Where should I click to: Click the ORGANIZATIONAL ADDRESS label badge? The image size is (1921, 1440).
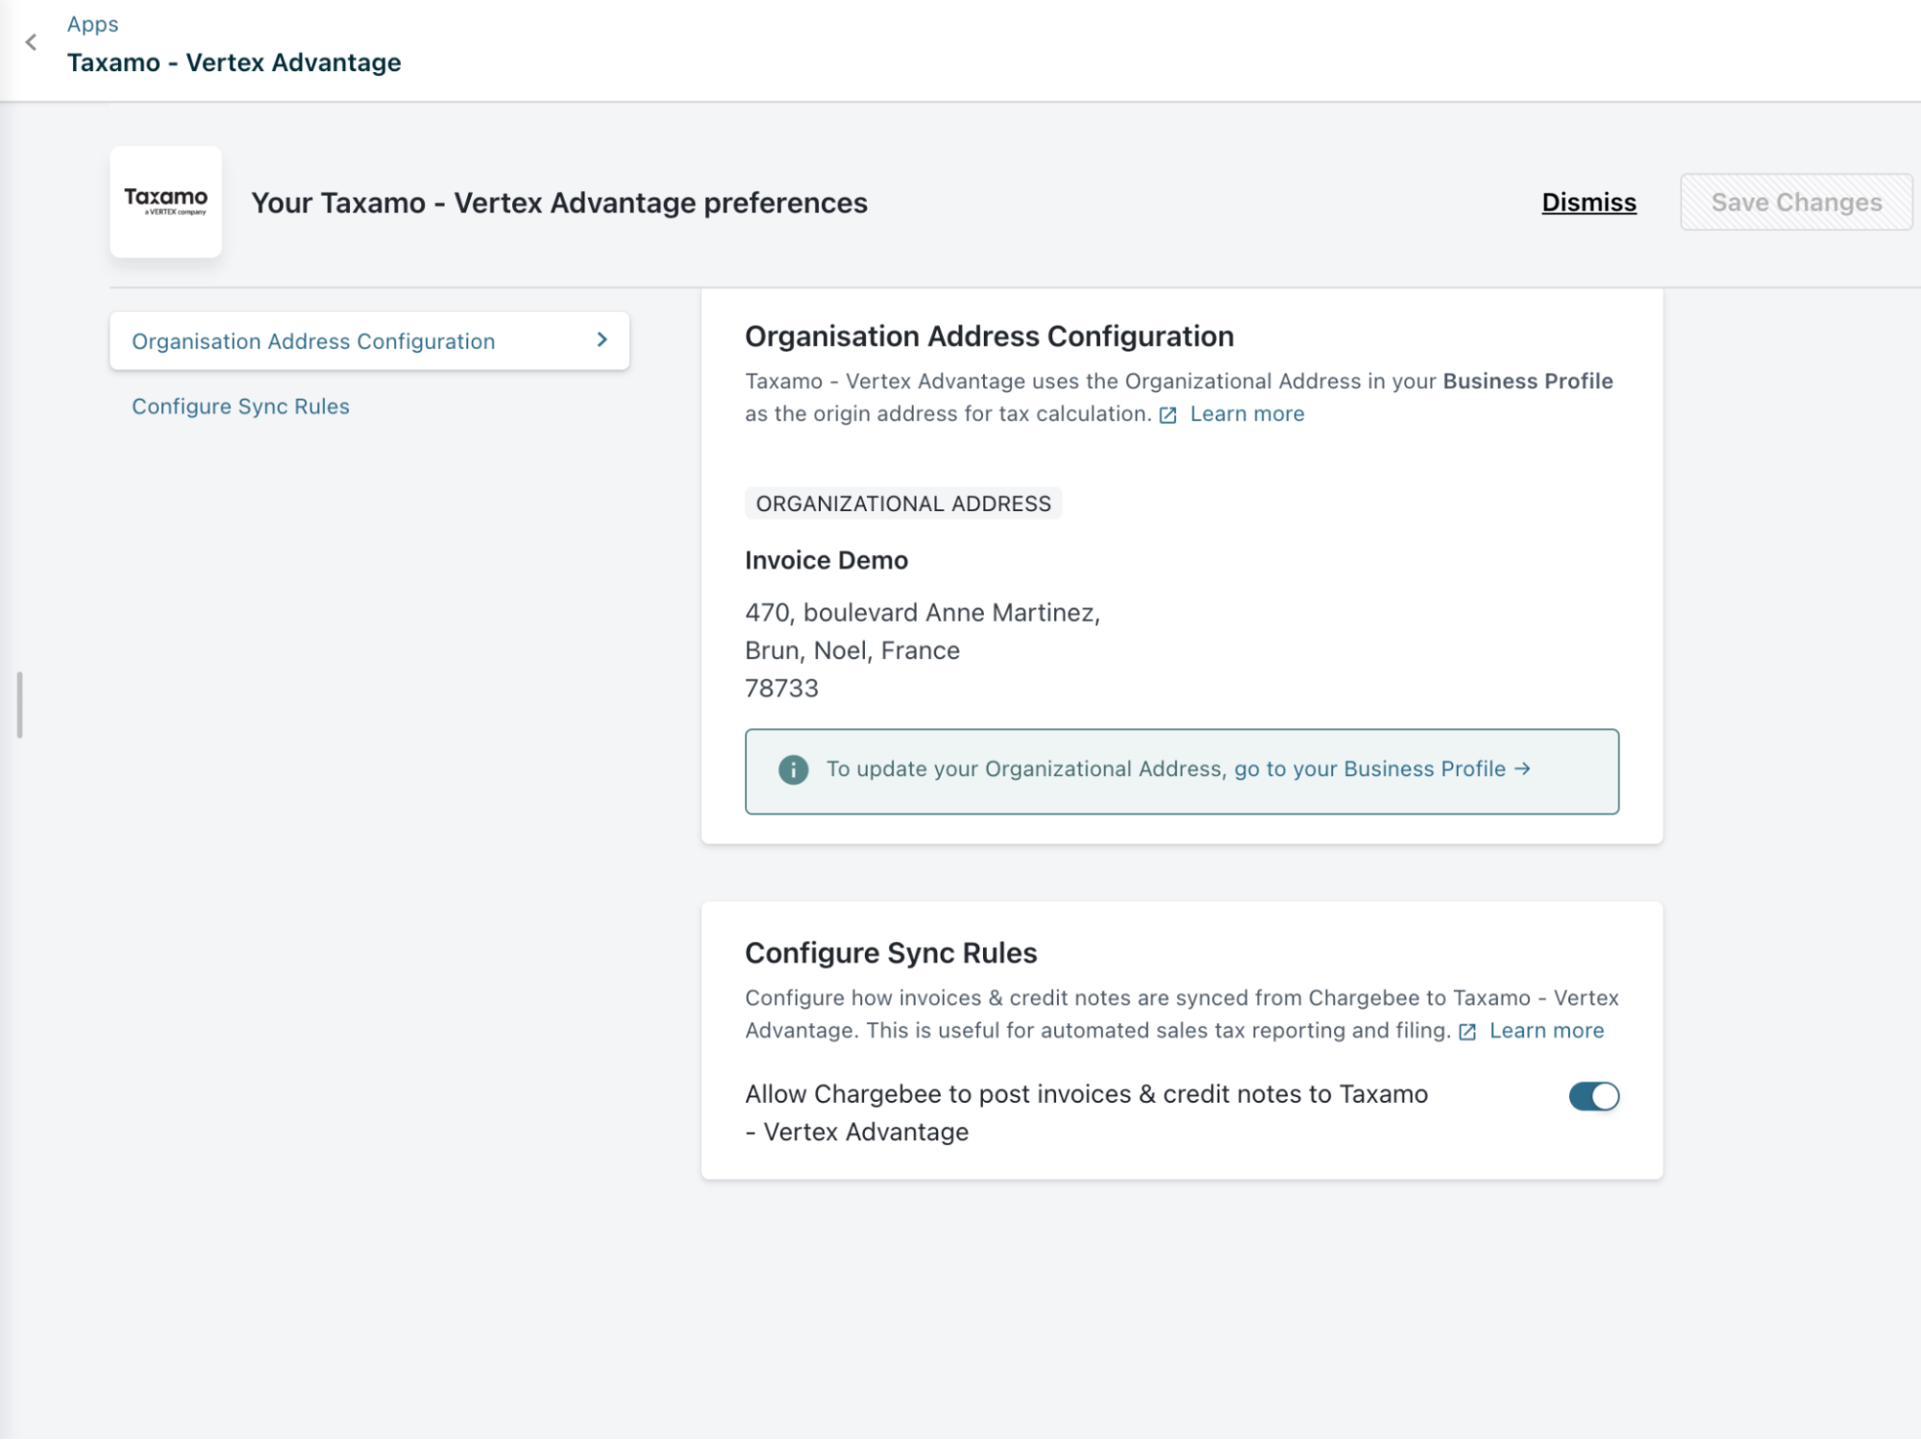(902, 503)
